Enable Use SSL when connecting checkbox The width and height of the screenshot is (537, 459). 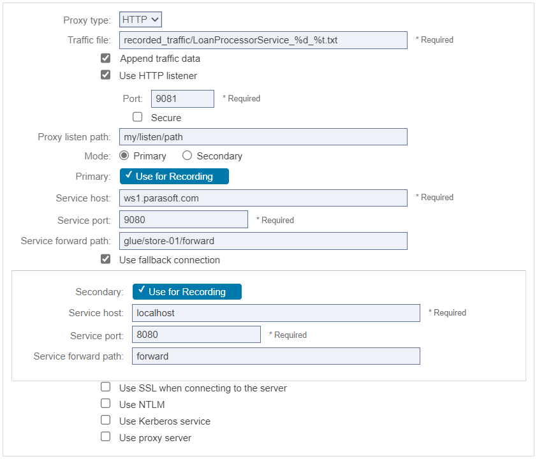tap(105, 387)
